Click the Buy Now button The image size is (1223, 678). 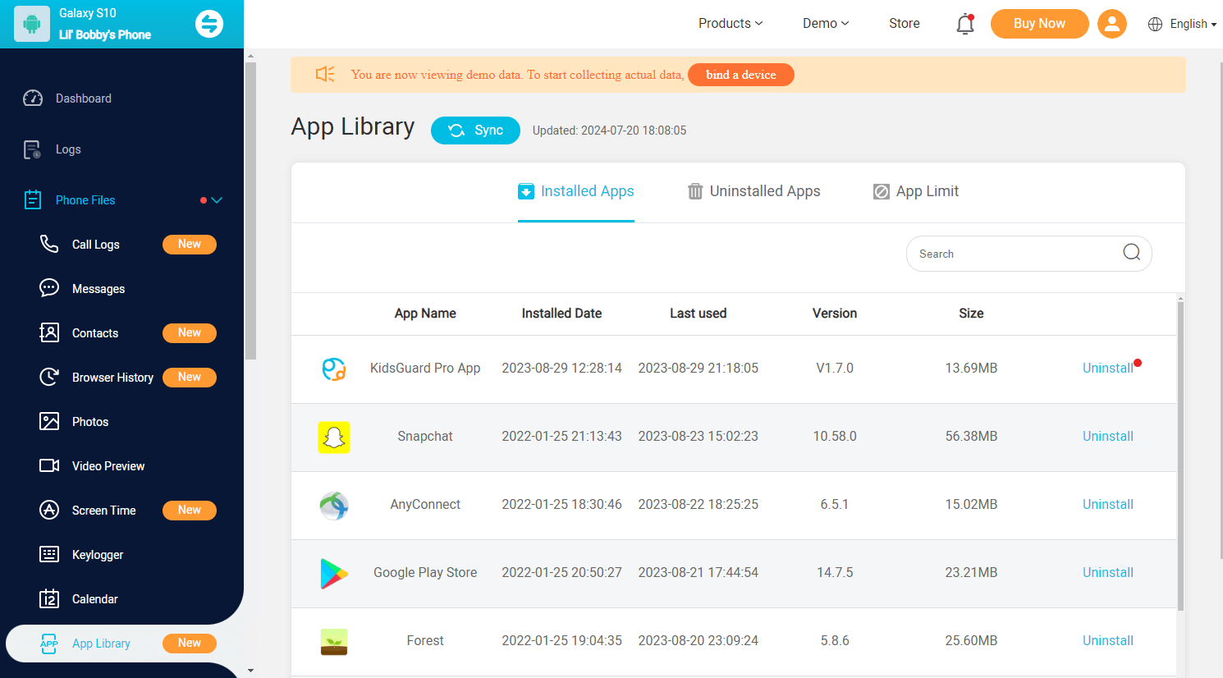pyautogui.click(x=1039, y=24)
